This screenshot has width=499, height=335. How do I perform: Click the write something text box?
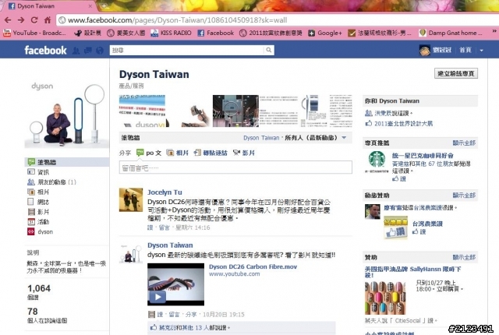(235, 167)
